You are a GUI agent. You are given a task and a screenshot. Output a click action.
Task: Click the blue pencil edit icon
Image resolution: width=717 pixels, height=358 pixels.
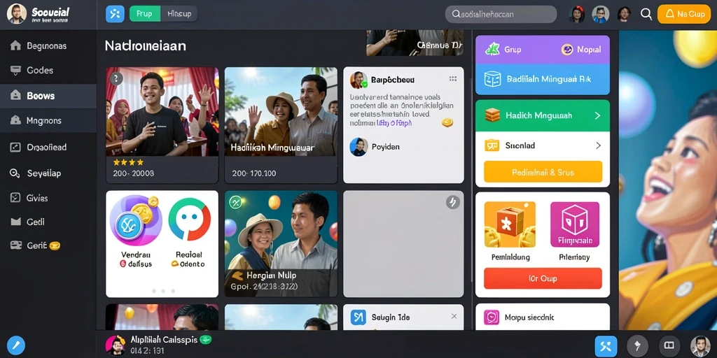click(x=16, y=345)
